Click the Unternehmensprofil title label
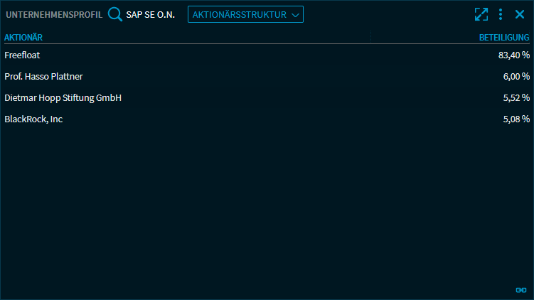 pyautogui.click(x=54, y=14)
